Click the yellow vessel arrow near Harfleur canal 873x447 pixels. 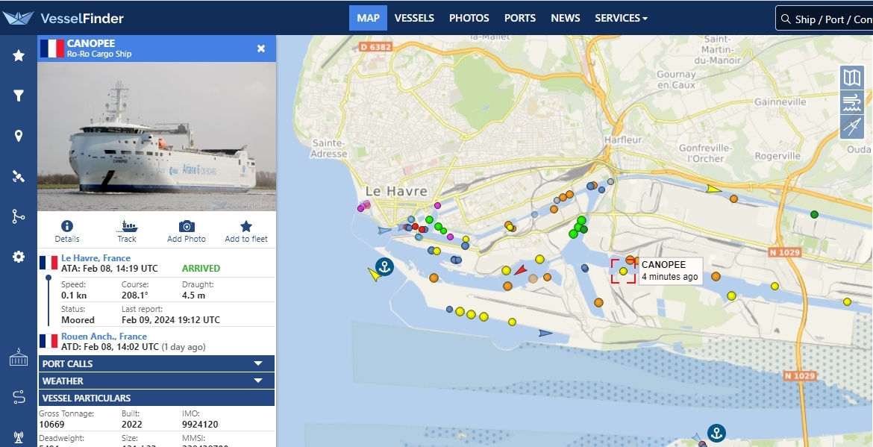(x=714, y=190)
